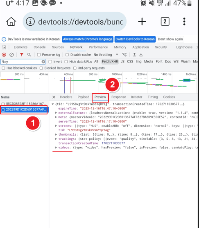Click the info icon in DevTools language banner

[x=4, y=39]
